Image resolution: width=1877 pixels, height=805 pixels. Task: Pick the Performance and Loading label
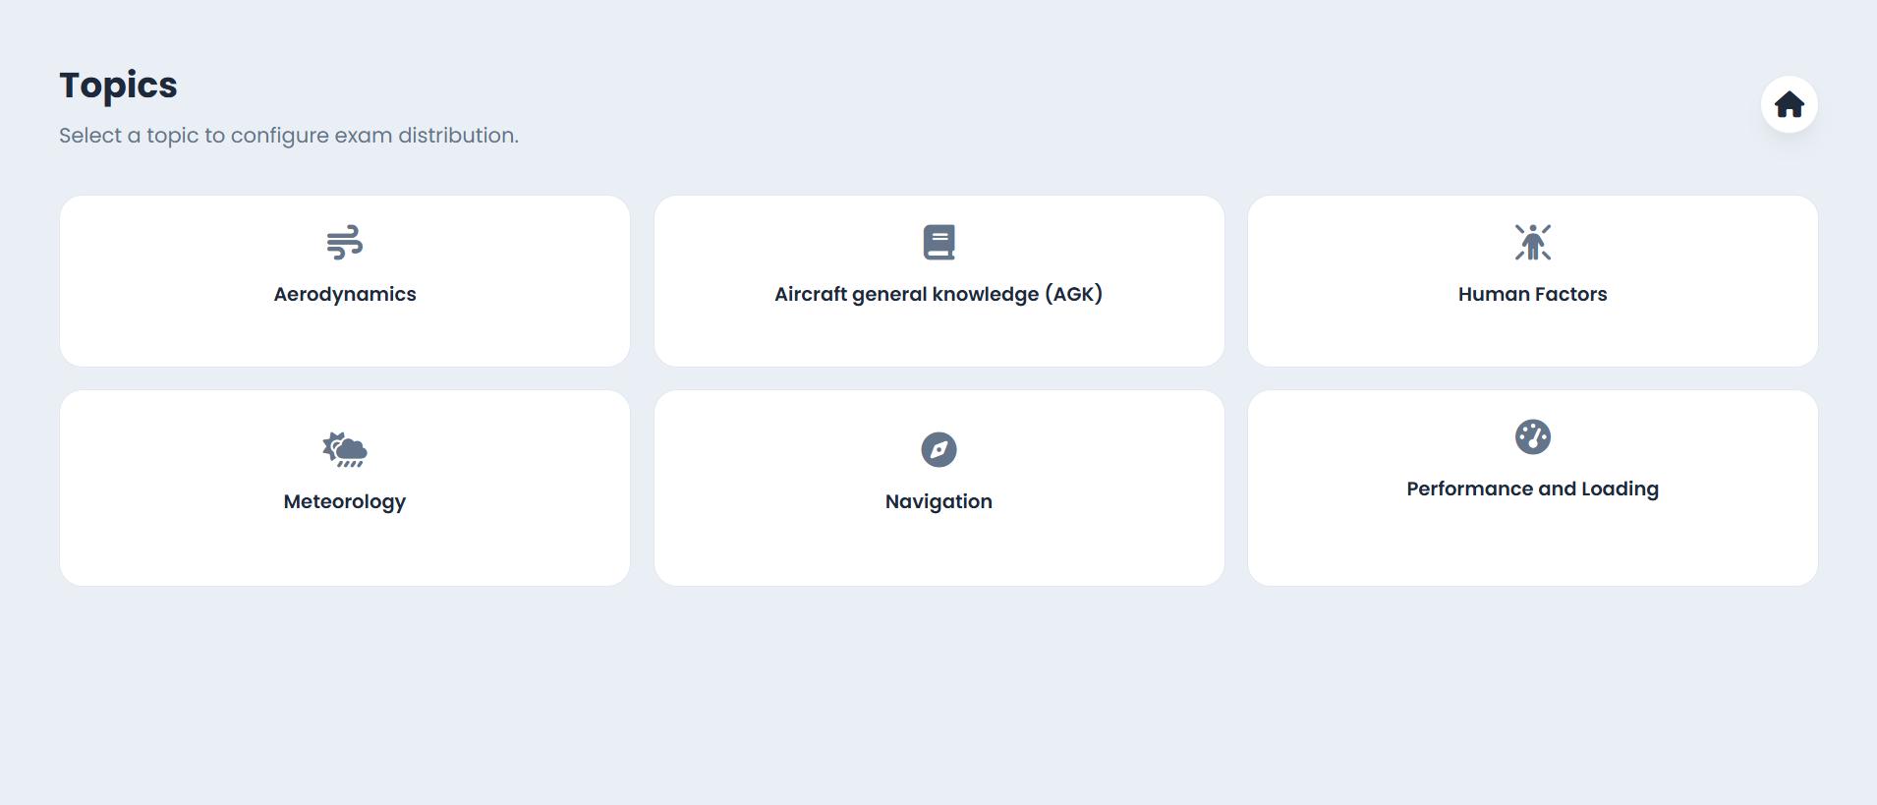pos(1532,489)
